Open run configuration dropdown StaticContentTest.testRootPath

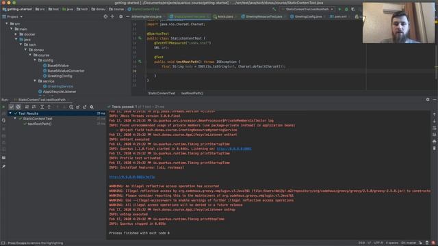click(307, 9)
